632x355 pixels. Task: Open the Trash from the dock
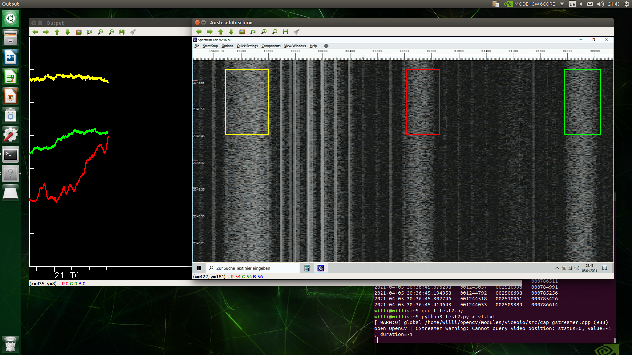[11, 344]
